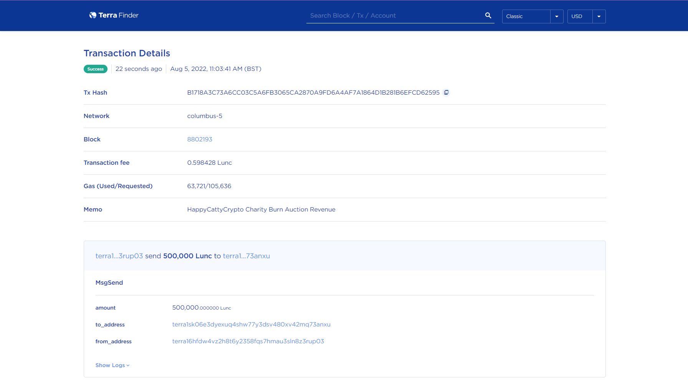Open the Classic network dropdown
This screenshot has height=387, width=688.
pos(533,16)
